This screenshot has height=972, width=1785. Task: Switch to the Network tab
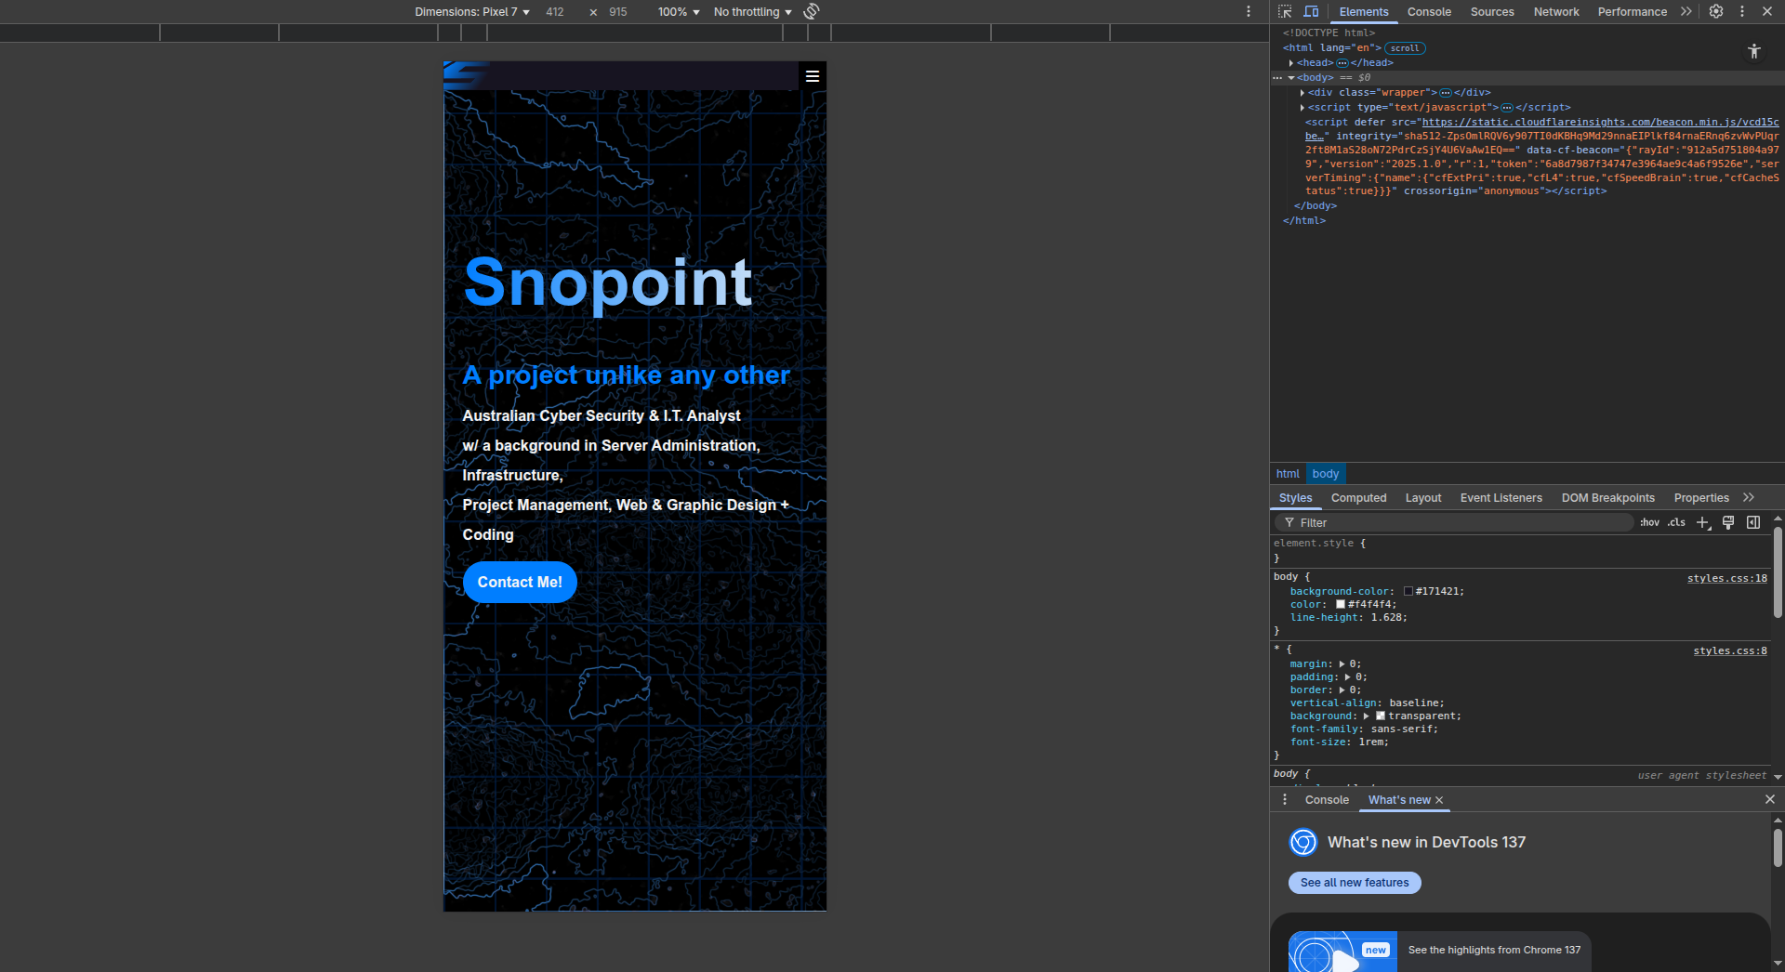[x=1556, y=12]
